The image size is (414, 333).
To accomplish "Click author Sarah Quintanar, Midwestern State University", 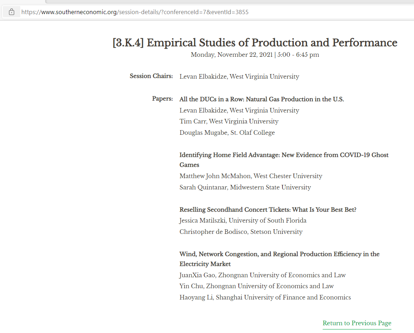I will click(245, 187).
